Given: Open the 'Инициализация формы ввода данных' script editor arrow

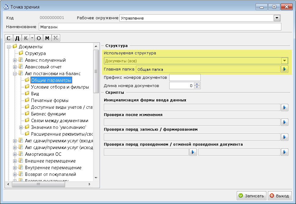Looking at the screenshot, I should (285, 107).
